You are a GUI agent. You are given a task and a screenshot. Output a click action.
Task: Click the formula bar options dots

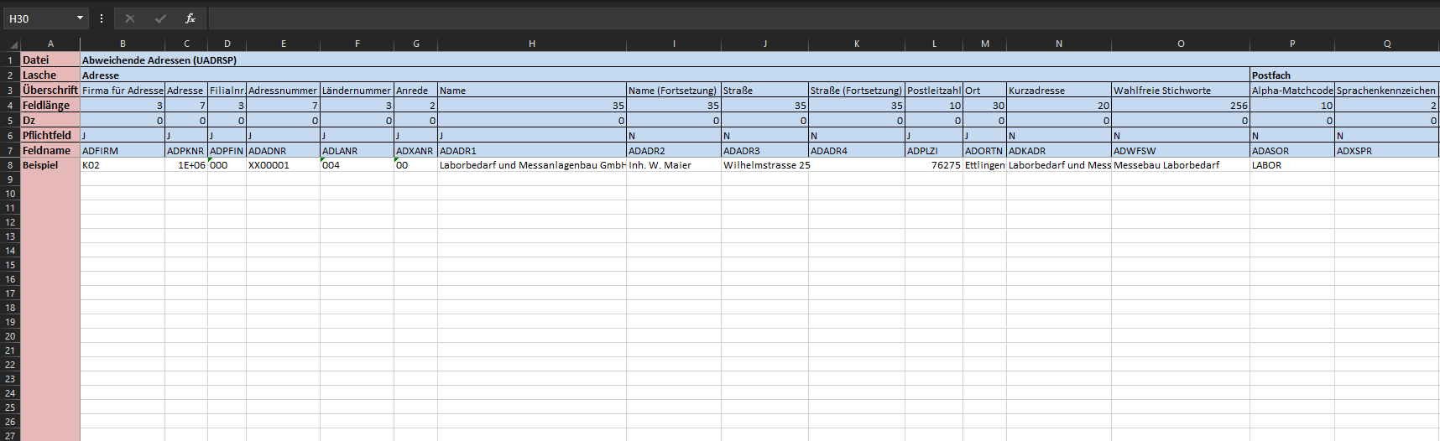pyautogui.click(x=102, y=18)
